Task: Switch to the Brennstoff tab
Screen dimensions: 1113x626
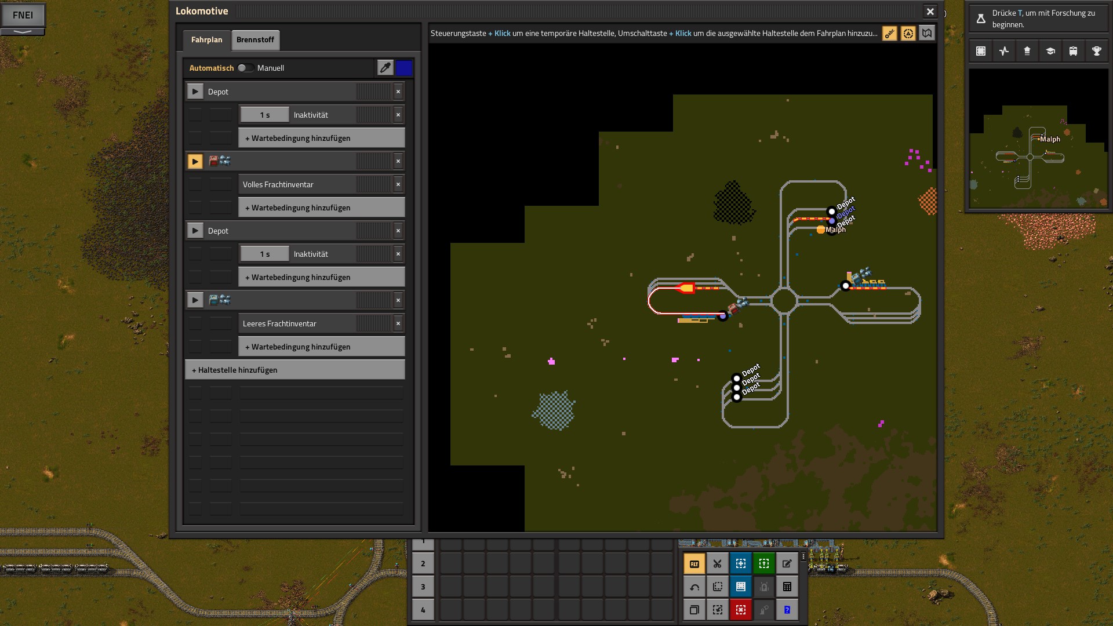Action: coord(255,39)
